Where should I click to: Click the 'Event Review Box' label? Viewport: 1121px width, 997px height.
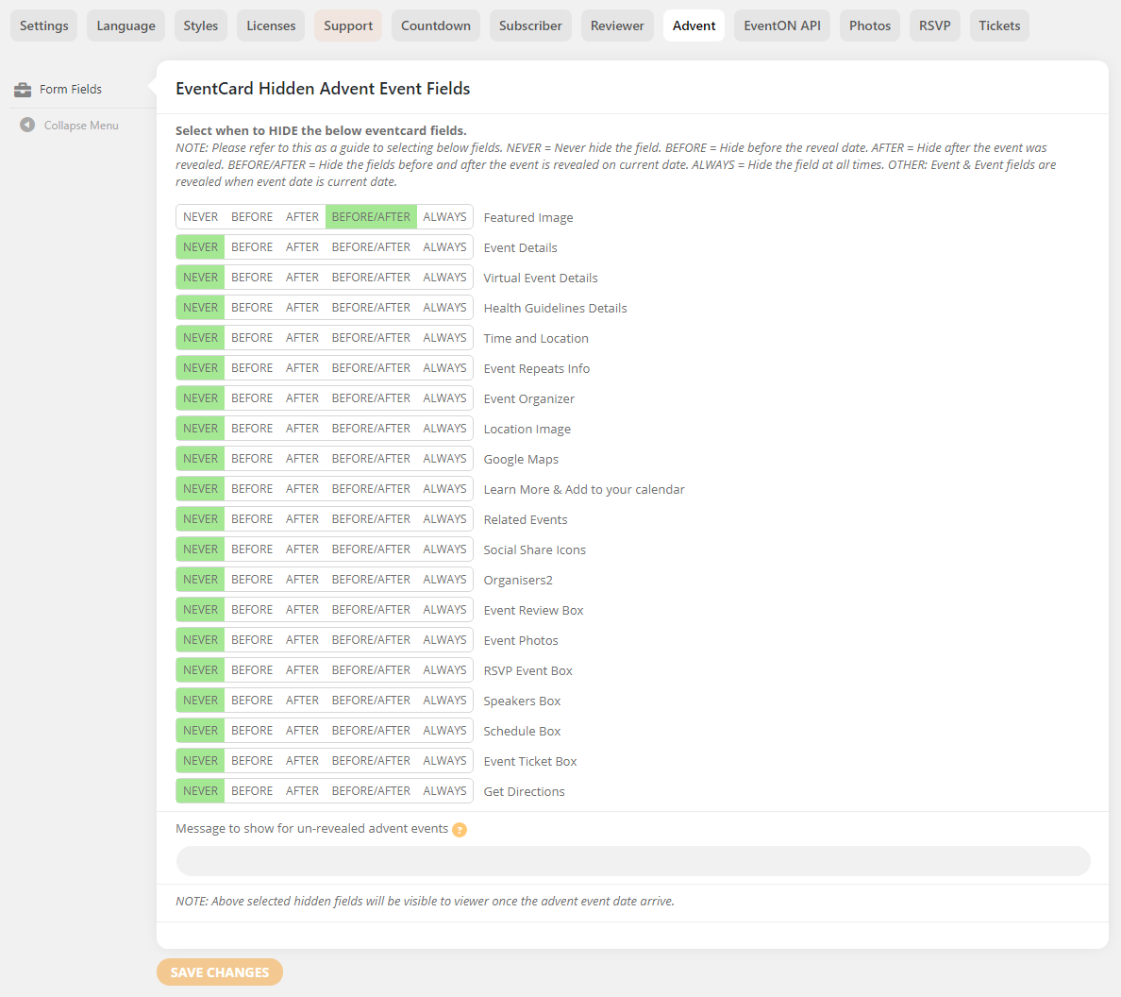point(533,610)
